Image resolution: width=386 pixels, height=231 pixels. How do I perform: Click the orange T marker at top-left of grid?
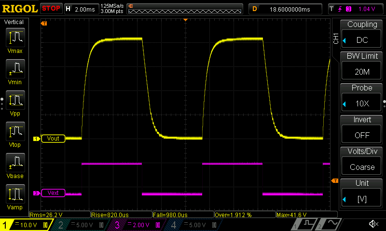click(x=44, y=23)
